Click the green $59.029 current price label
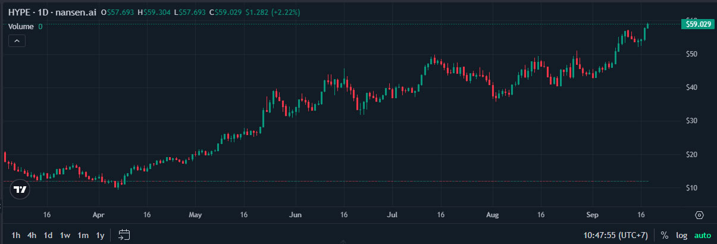This screenshot has height=244, width=717. coord(698,24)
